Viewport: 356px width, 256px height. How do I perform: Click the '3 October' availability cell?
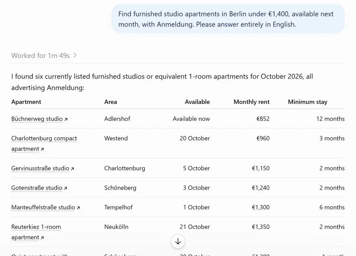pyautogui.click(x=196, y=188)
